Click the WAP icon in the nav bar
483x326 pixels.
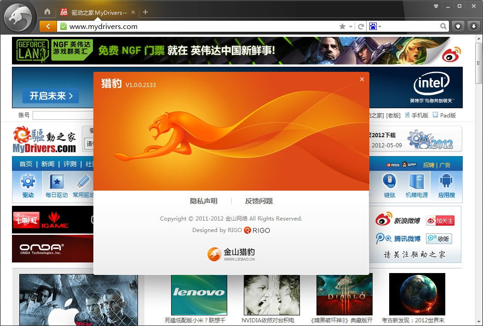409,164
